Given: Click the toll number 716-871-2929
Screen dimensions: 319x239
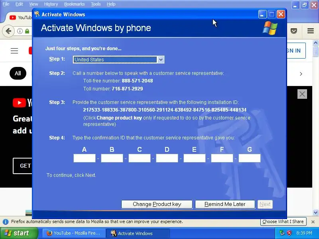Looking at the screenshot, I should pyautogui.click(x=127, y=88).
